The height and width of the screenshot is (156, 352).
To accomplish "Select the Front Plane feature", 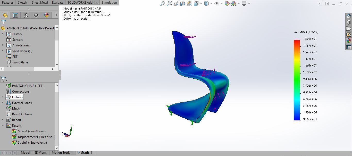I will (17, 62).
